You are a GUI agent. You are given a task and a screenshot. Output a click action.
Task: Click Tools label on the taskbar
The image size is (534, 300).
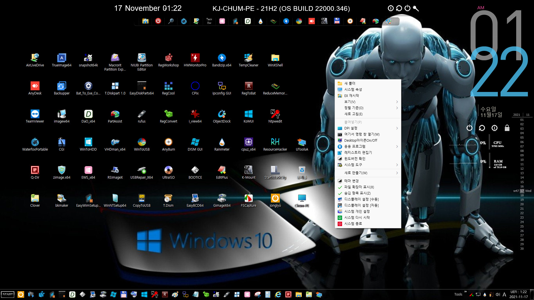[x=458, y=294]
